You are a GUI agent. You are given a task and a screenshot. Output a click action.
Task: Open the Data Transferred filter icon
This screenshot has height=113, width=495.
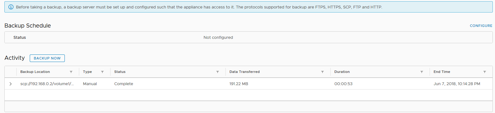pyautogui.click(x=322, y=72)
